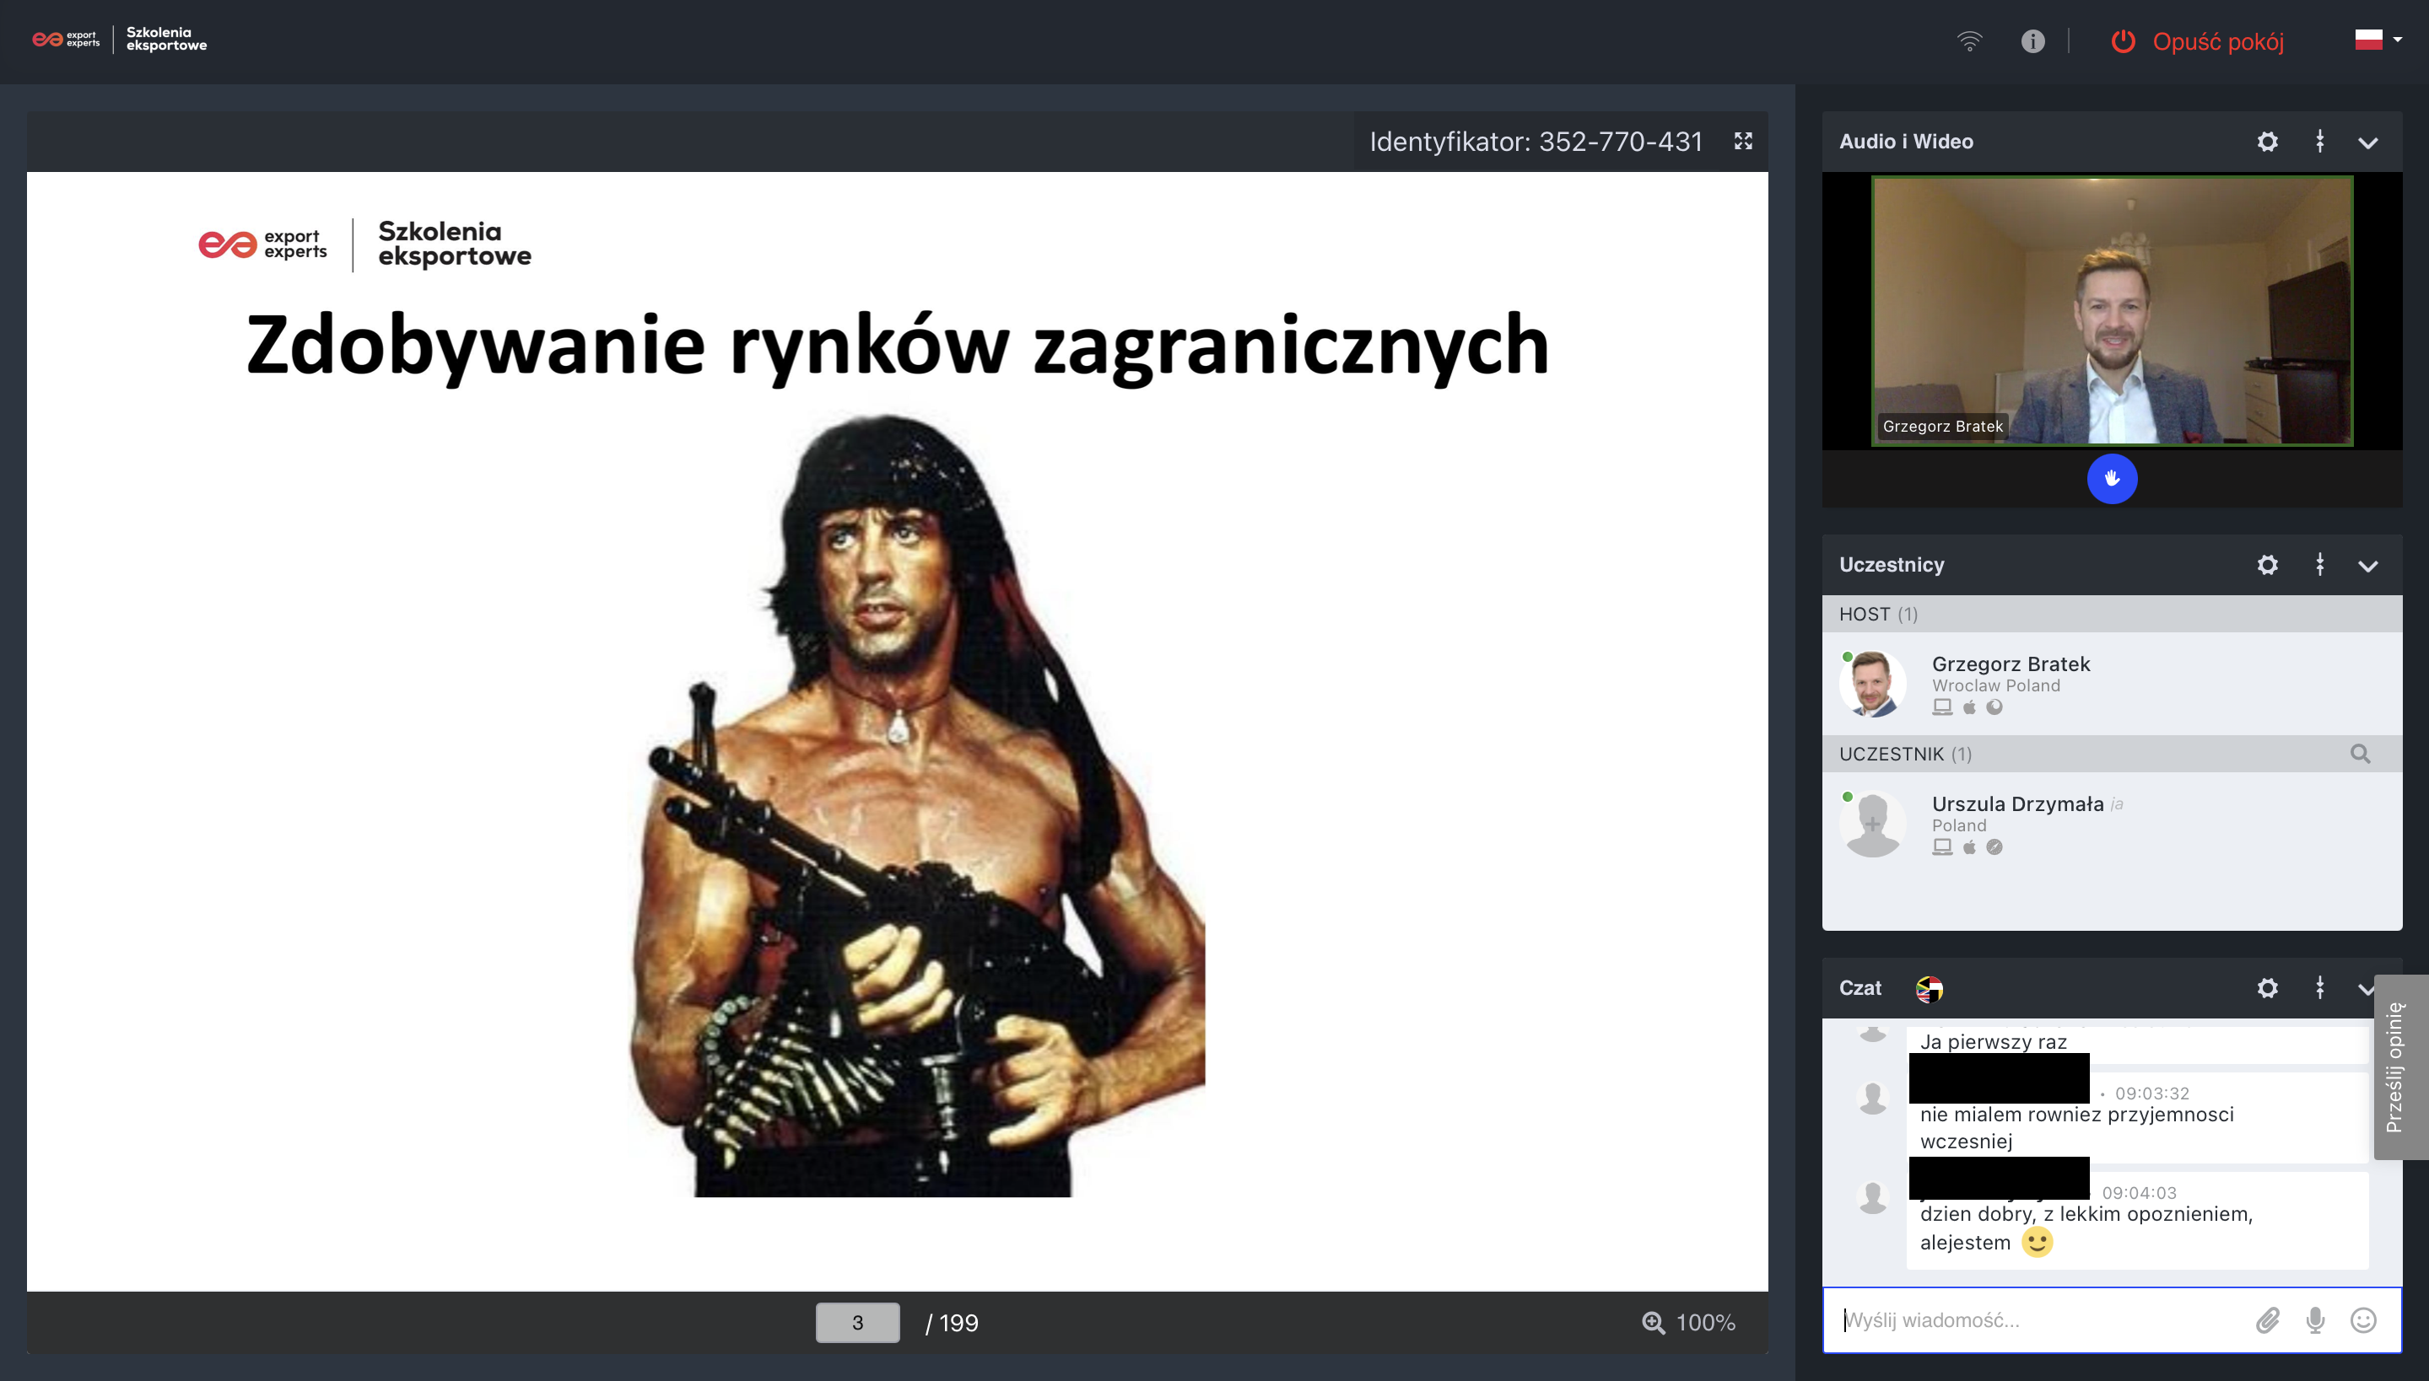Screen dimensions: 2429x1381
Task: Click the smiley emoji in the chat message
Action: pyautogui.click(x=2036, y=1243)
